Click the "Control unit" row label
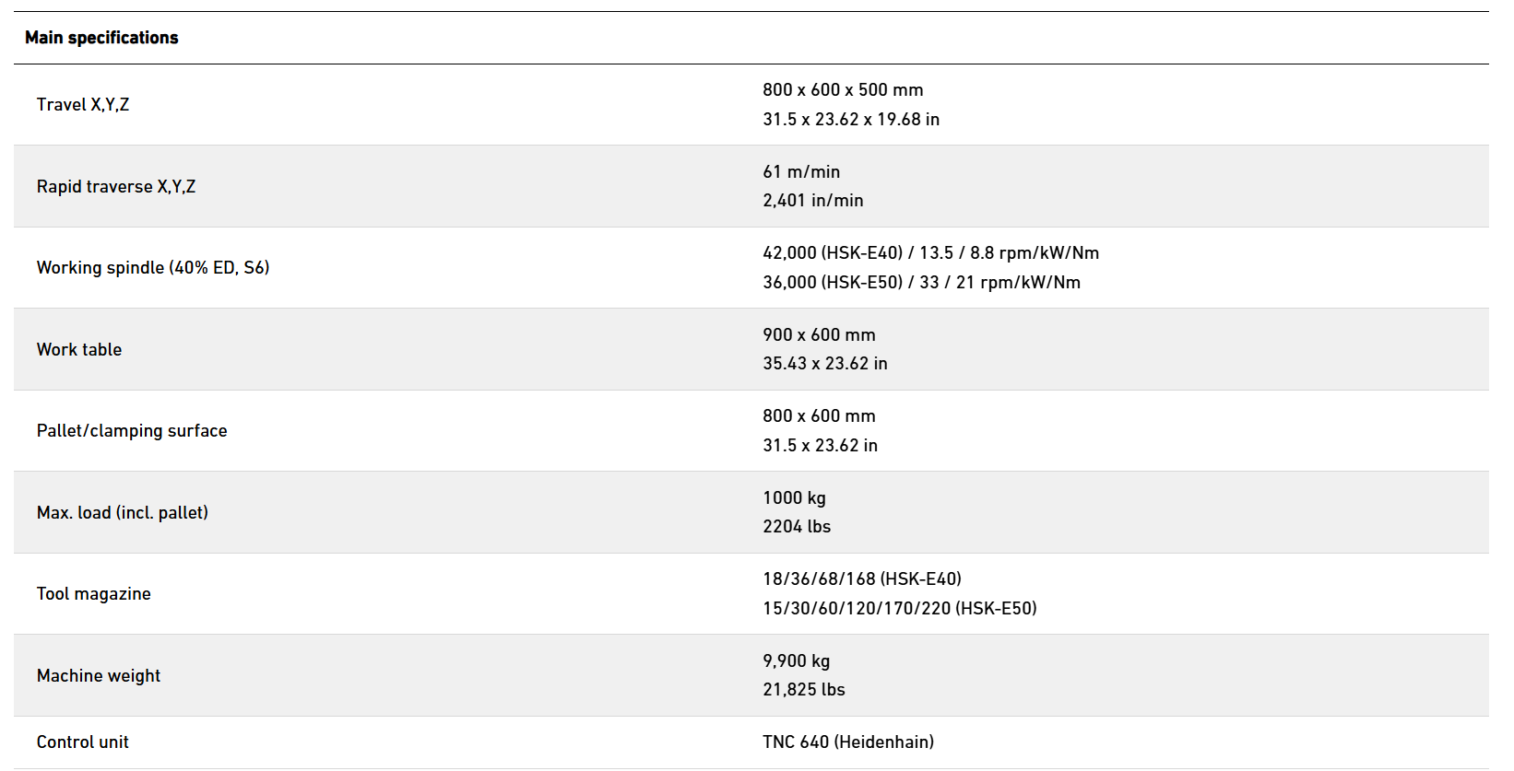This screenshot has width=1514, height=771. tap(83, 742)
